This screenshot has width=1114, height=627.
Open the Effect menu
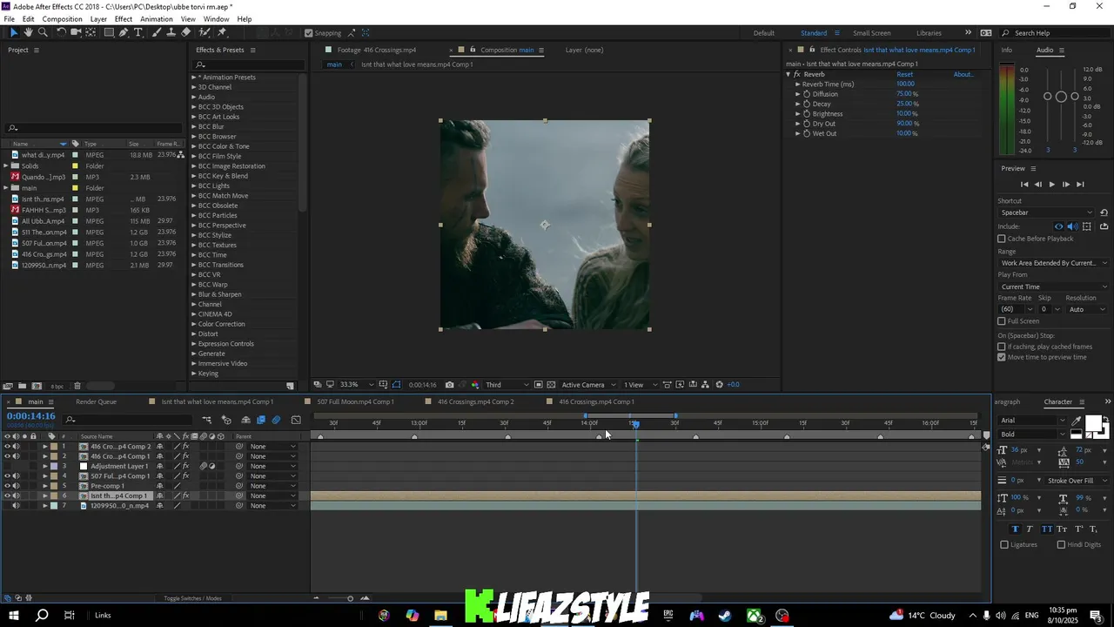(124, 19)
